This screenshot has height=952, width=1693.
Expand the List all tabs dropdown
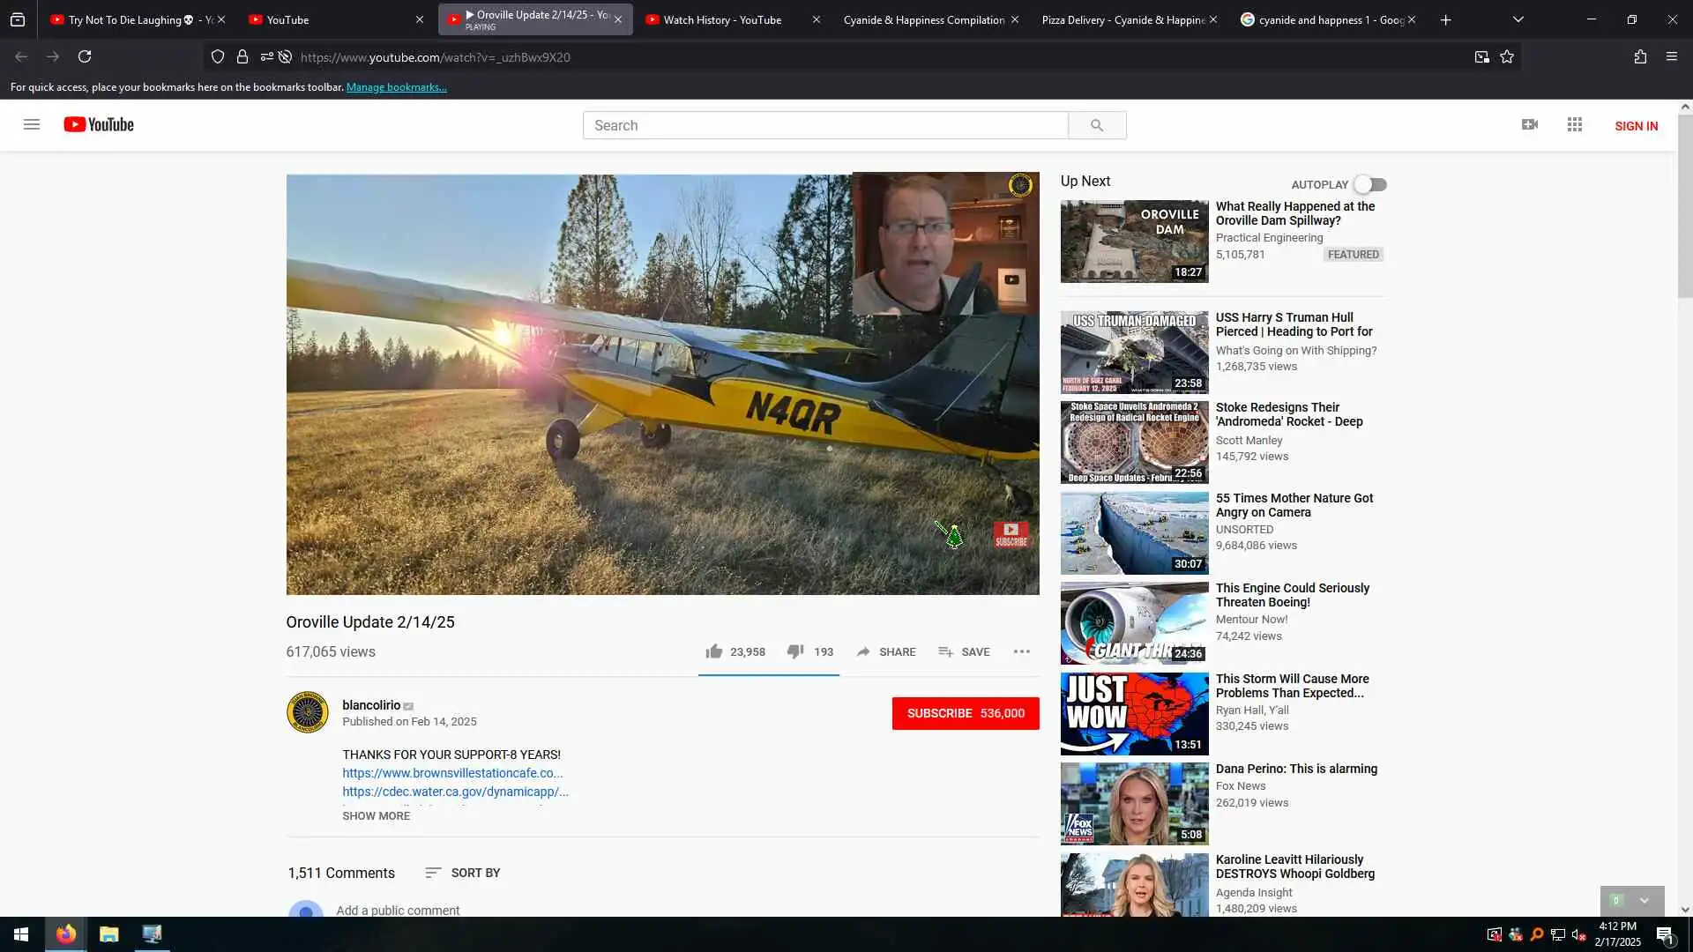(1518, 19)
